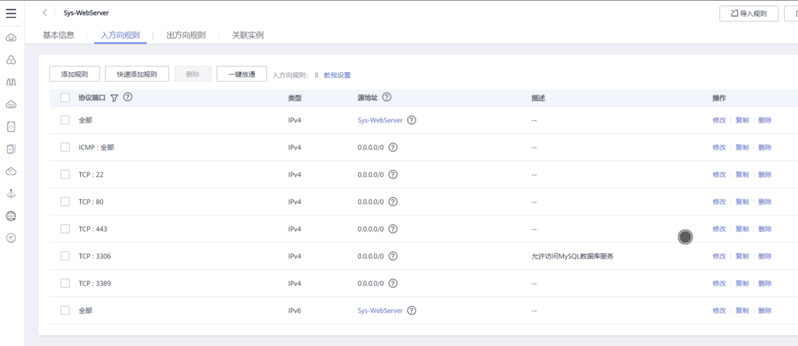Click the sailboat-shaped icon in sidebar

click(x=11, y=193)
